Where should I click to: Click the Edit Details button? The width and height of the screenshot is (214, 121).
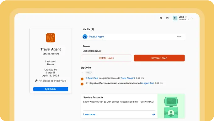51,89
